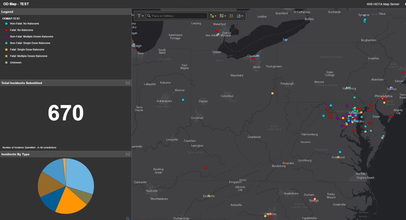Click the red incident point above Detroit
406x220 pixels.
(217, 31)
